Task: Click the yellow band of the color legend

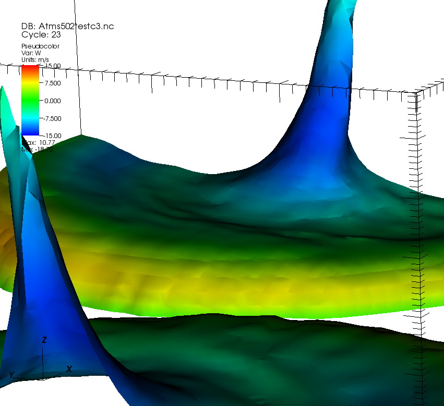Action: pos(30,83)
